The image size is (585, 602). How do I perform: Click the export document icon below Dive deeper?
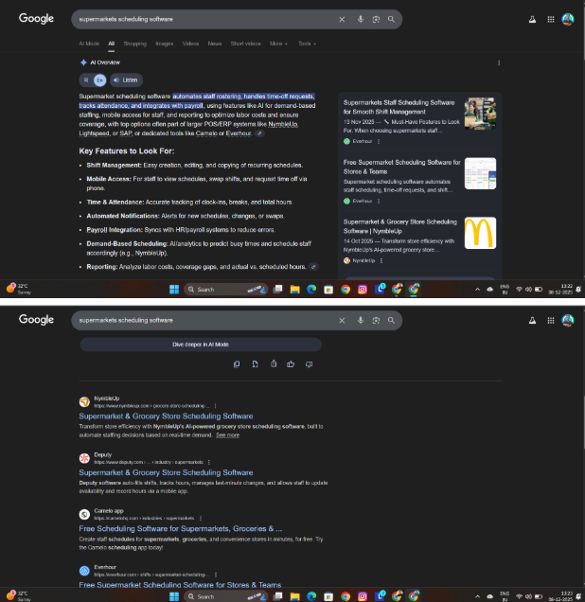(x=255, y=364)
